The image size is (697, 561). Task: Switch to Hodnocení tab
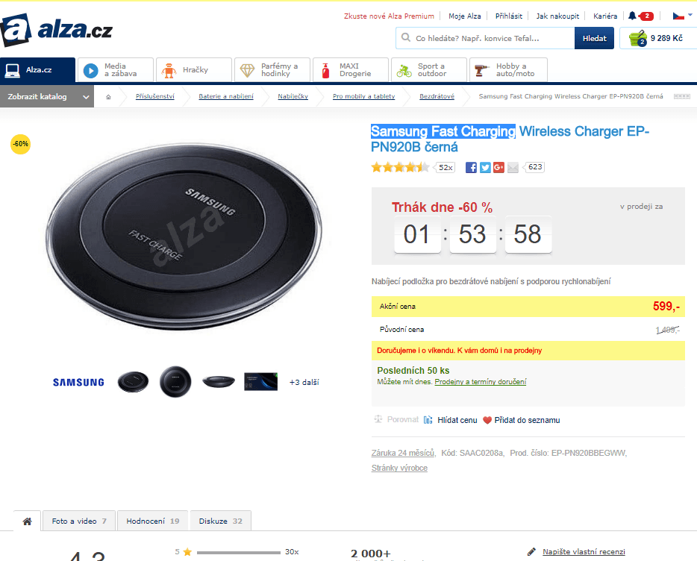[152, 521]
